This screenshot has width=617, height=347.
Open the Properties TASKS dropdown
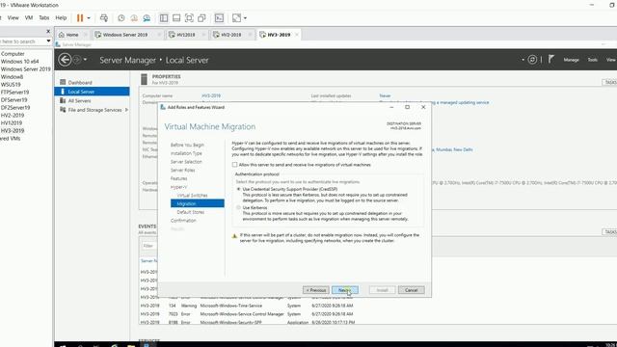(x=609, y=82)
